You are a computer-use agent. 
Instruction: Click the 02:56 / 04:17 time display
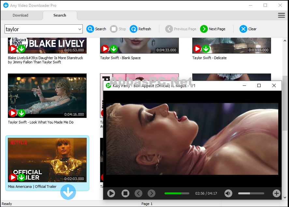click(206, 193)
